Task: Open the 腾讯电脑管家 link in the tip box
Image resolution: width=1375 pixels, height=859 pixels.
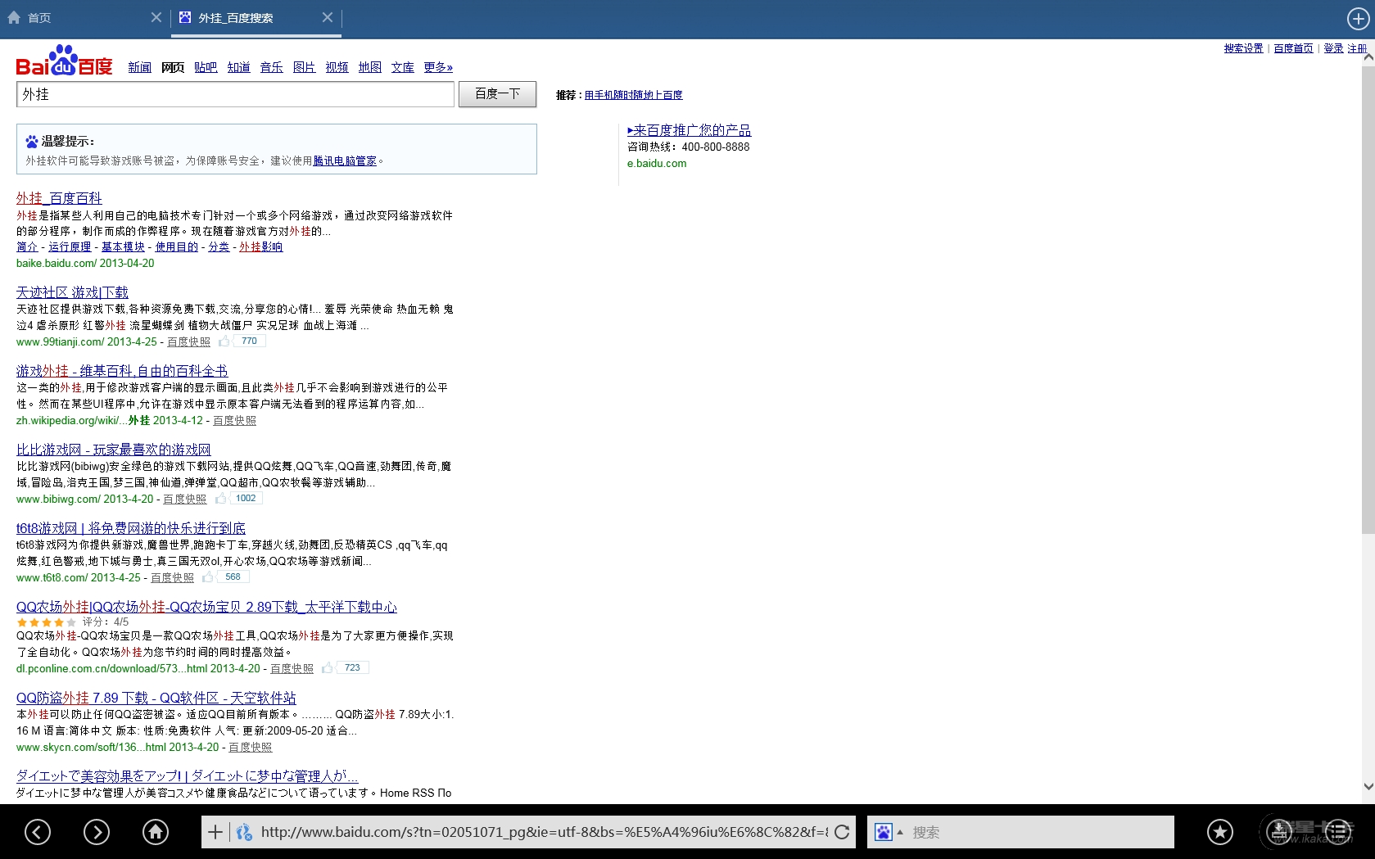Action: (x=345, y=160)
